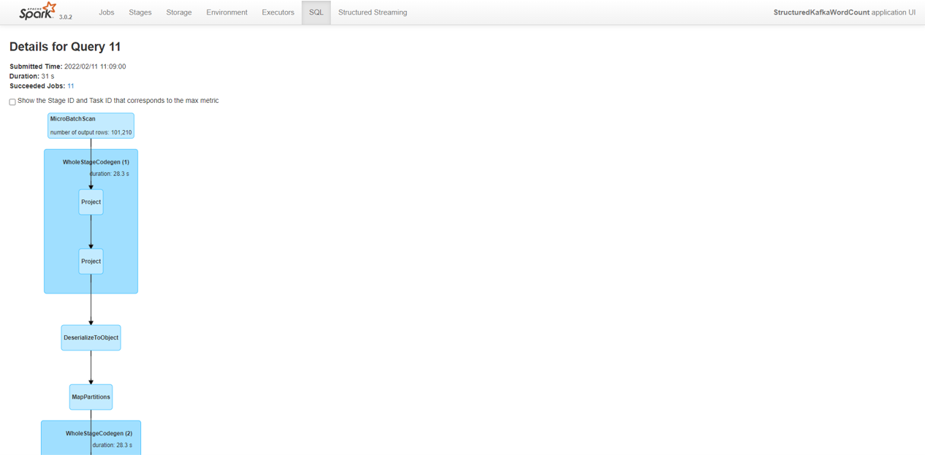Click the StructuredKafkaWordCount application name

point(821,12)
